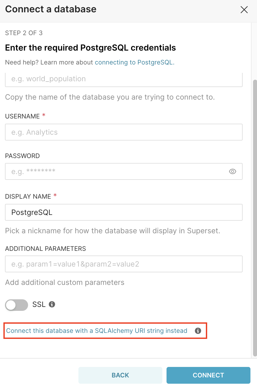Select the Display Name field containing PostgreSQL
Image resolution: width=257 pixels, height=390 pixels.
click(x=124, y=212)
